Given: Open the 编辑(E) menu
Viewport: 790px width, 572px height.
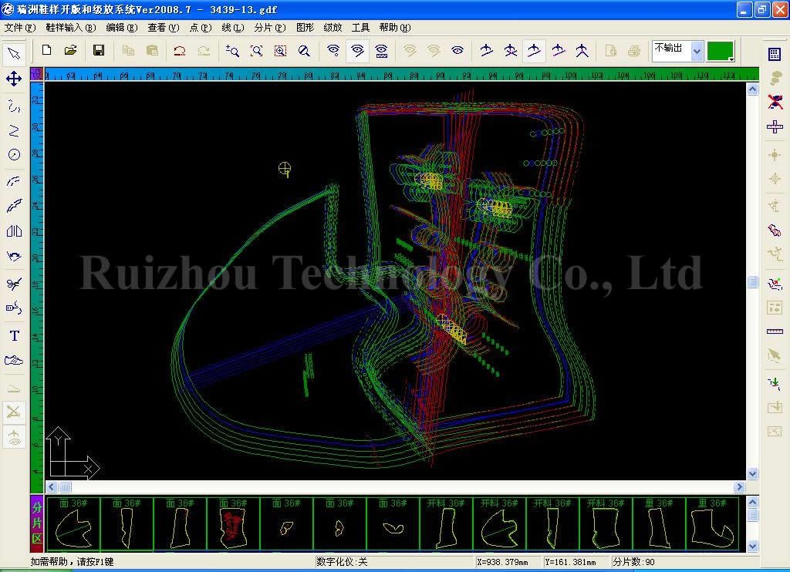Looking at the screenshot, I should click(x=121, y=28).
